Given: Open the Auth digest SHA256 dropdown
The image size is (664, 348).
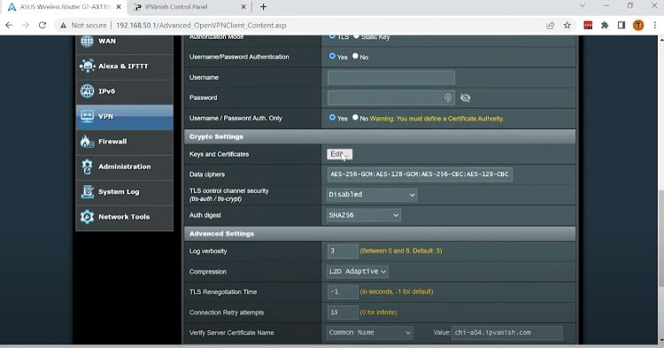Looking at the screenshot, I should coord(363,215).
